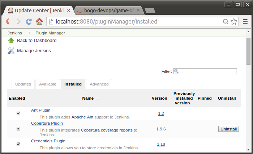Bookmark this page with star icon
The height and width of the screenshot is (154, 253).
coord(233,21)
